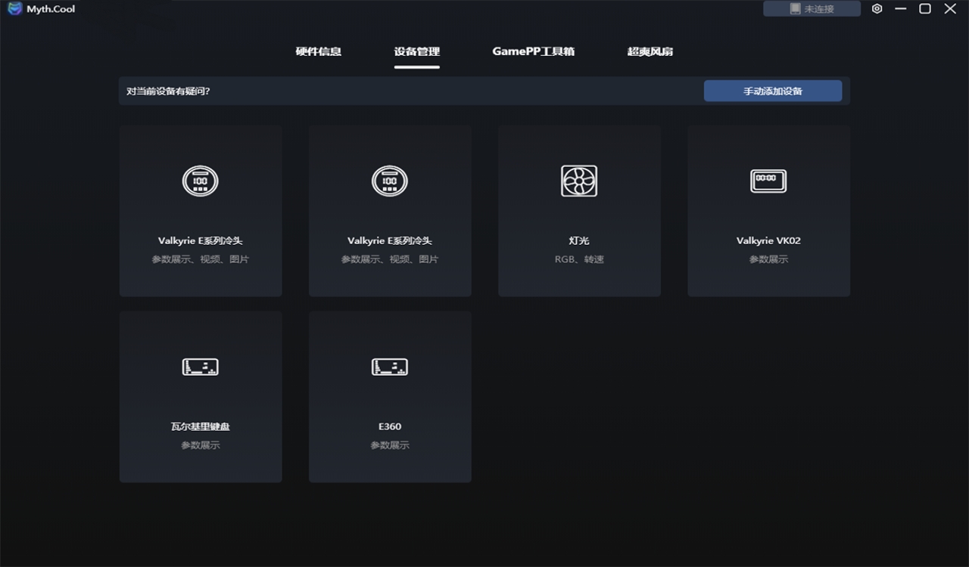Click 参数展示 under 瓦尔基里键盘
The image size is (969, 567).
201,445
